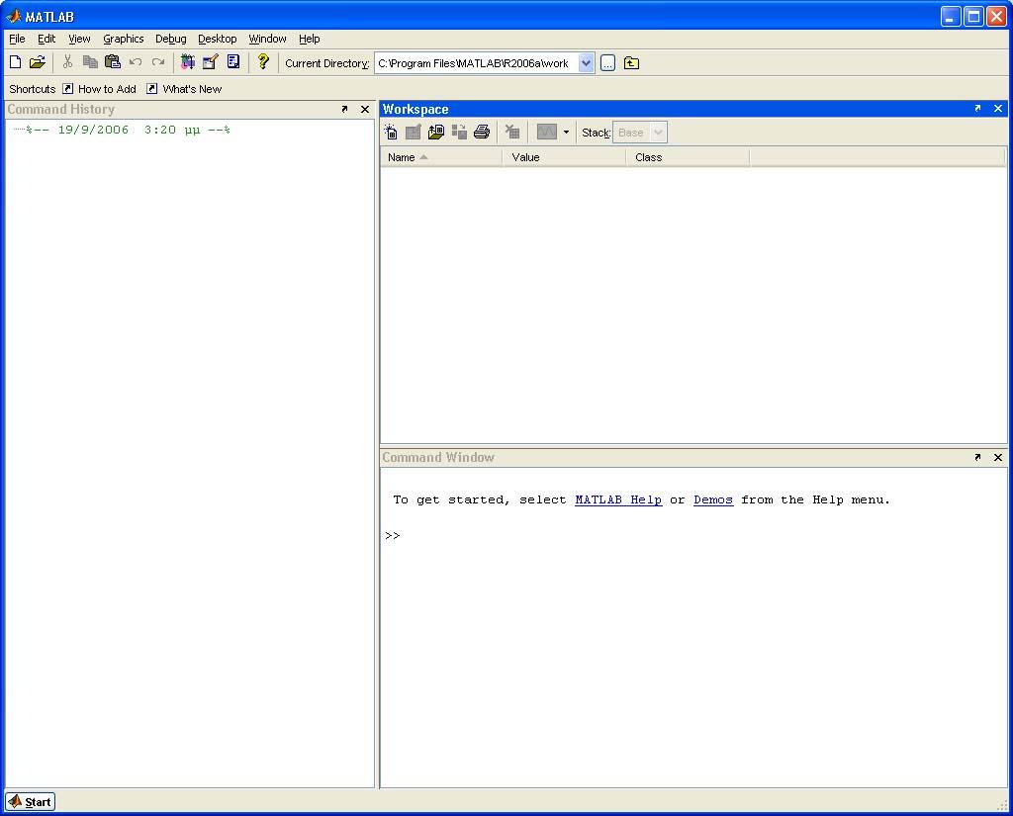The width and height of the screenshot is (1013, 816).
Task: Undock the Workspace panel
Action: 977,109
